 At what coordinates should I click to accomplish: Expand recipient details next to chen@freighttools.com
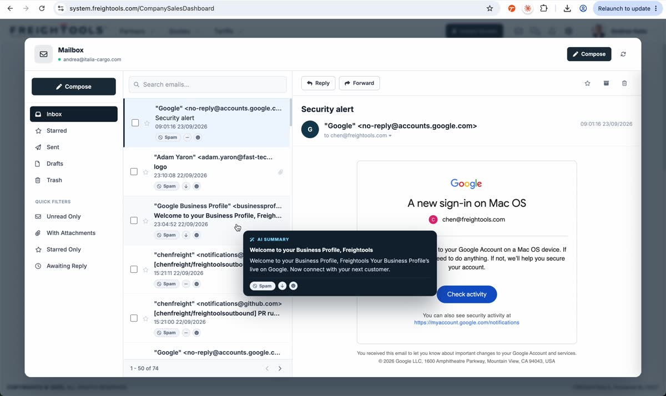click(390, 136)
